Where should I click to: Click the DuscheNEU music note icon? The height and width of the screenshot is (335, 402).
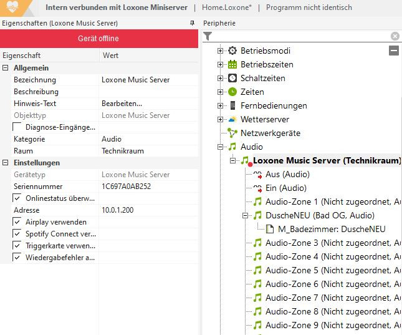pos(257,215)
